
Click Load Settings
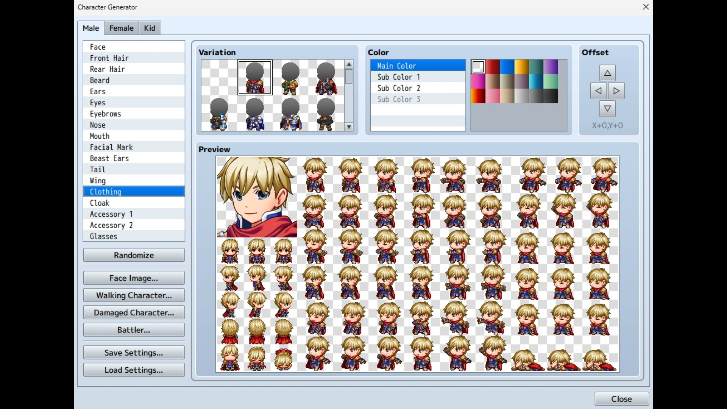pos(133,370)
